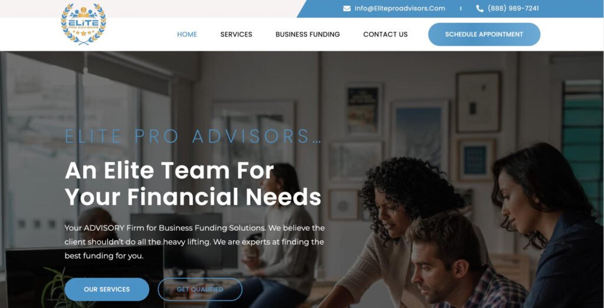Open the Contact Us page

pos(385,34)
